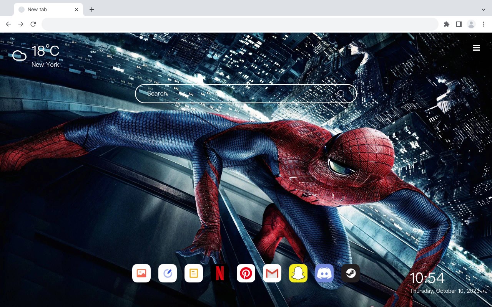Open the Snapchat shortcut

[298, 273]
